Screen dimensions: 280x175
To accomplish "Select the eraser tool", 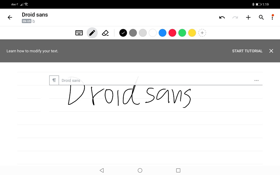I will tap(105, 33).
